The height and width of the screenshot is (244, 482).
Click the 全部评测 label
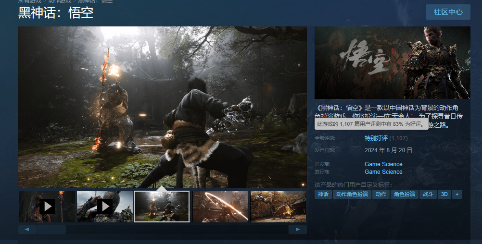pyautogui.click(x=325, y=138)
